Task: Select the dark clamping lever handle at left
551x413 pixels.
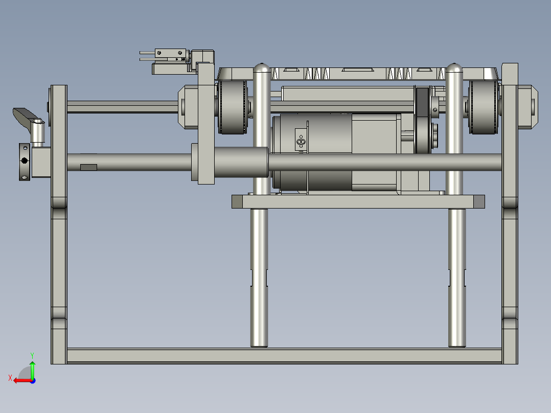Action: (x=26, y=119)
